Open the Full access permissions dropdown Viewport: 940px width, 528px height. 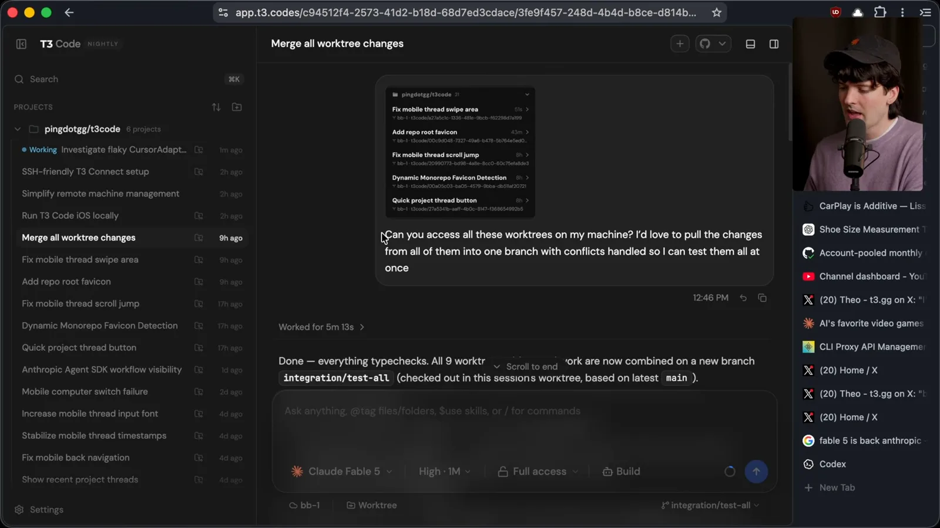pyautogui.click(x=538, y=471)
